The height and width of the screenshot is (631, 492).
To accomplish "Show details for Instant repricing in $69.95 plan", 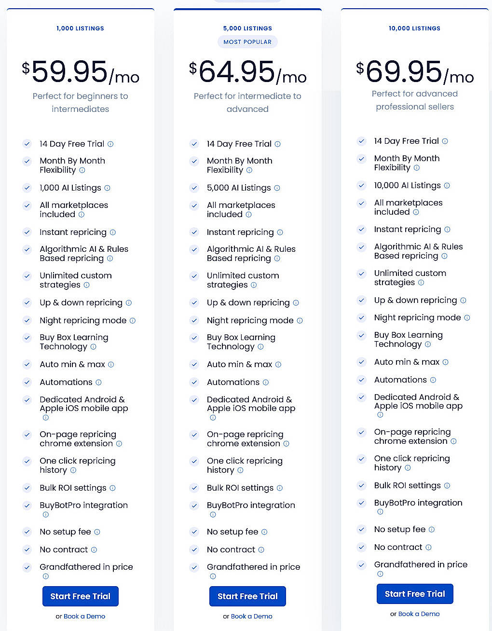I will (447, 229).
